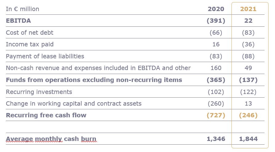Click the 2020 cost of net debt value (66)

tap(216, 33)
